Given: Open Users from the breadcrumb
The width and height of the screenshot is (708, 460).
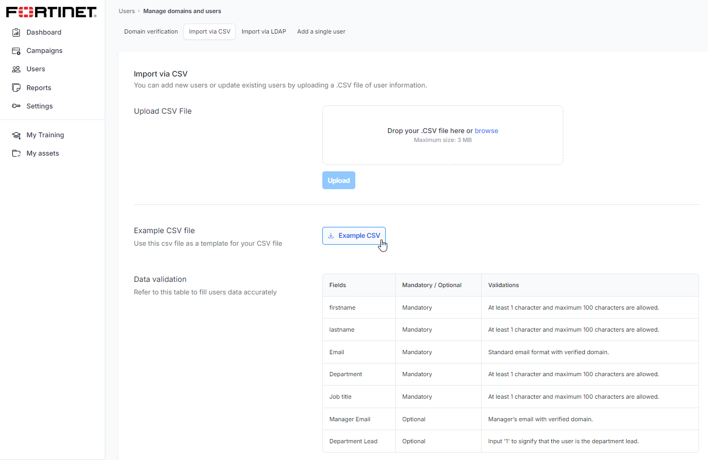Looking at the screenshot, I should tap(127, 10).
